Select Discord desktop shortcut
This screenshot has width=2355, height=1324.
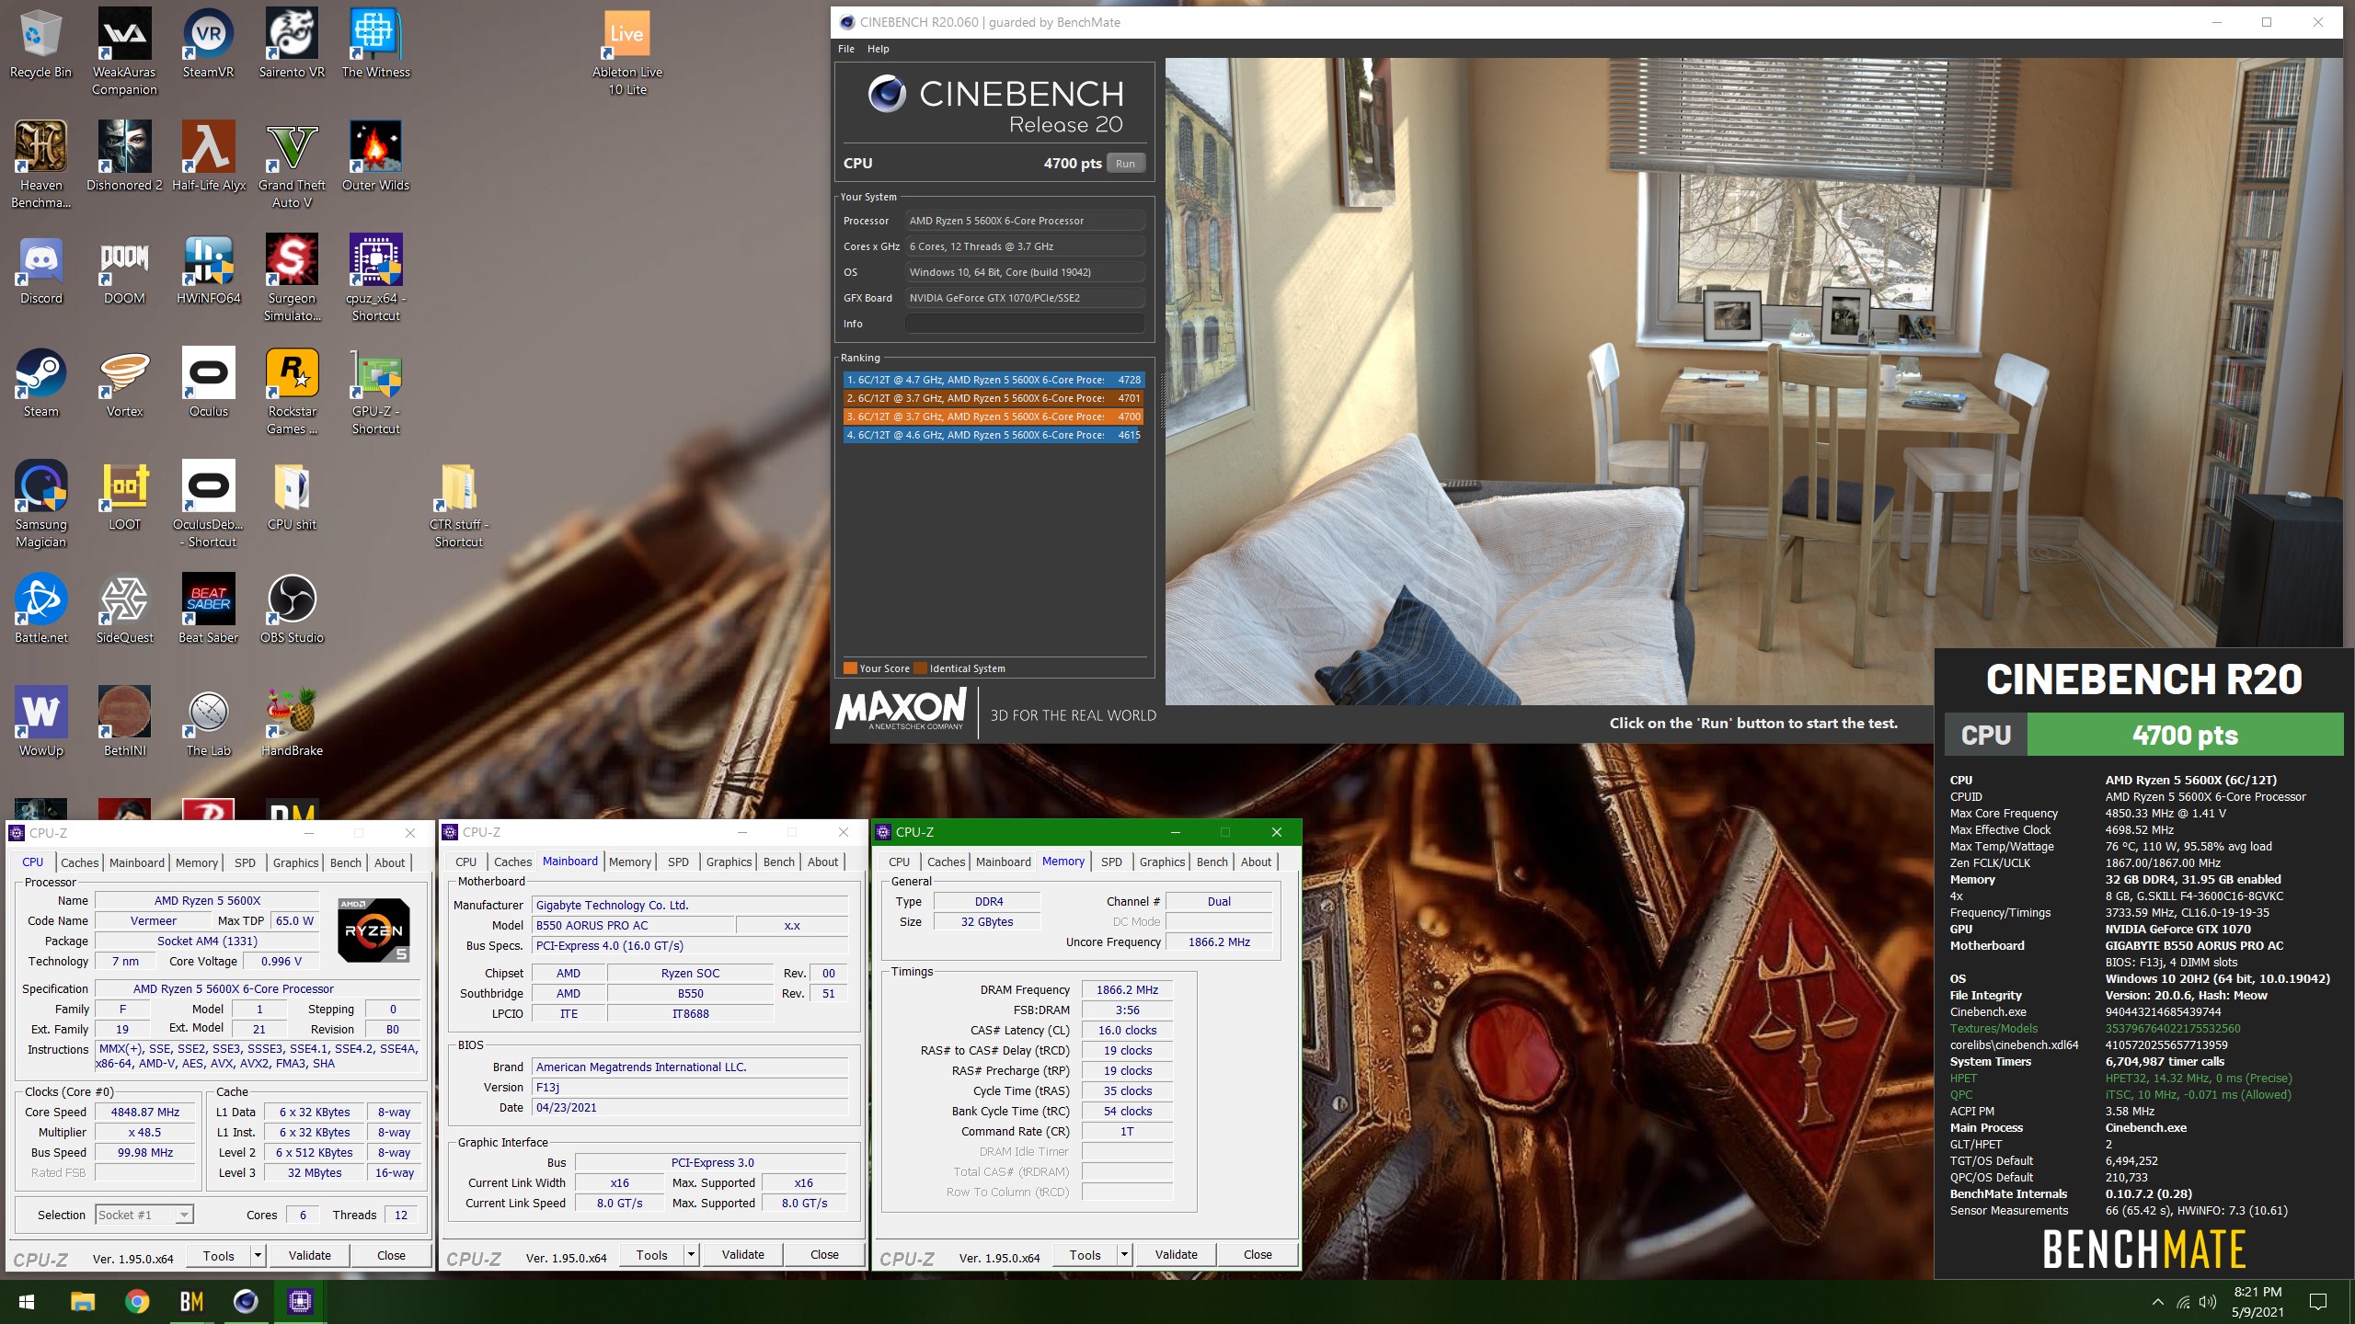pos(40,270)
